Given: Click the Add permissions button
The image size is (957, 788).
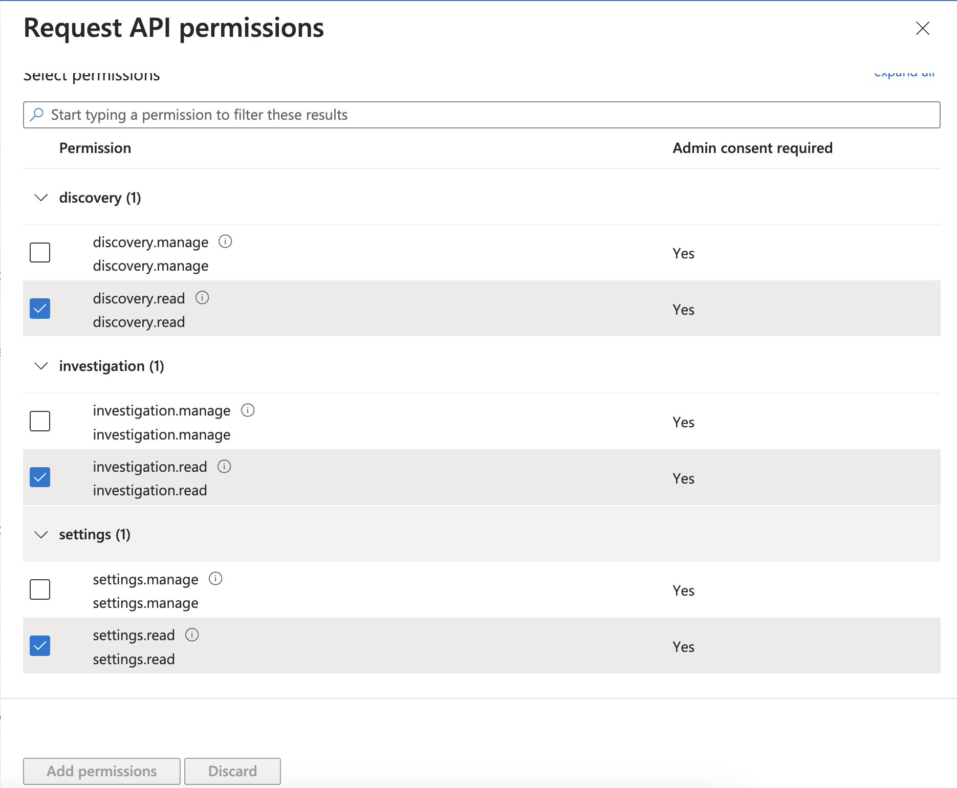Looking at the screenshot, I should pyautogui.click(x=102, y=771).
